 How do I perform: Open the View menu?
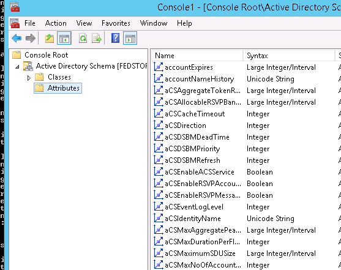coord(84,23)
